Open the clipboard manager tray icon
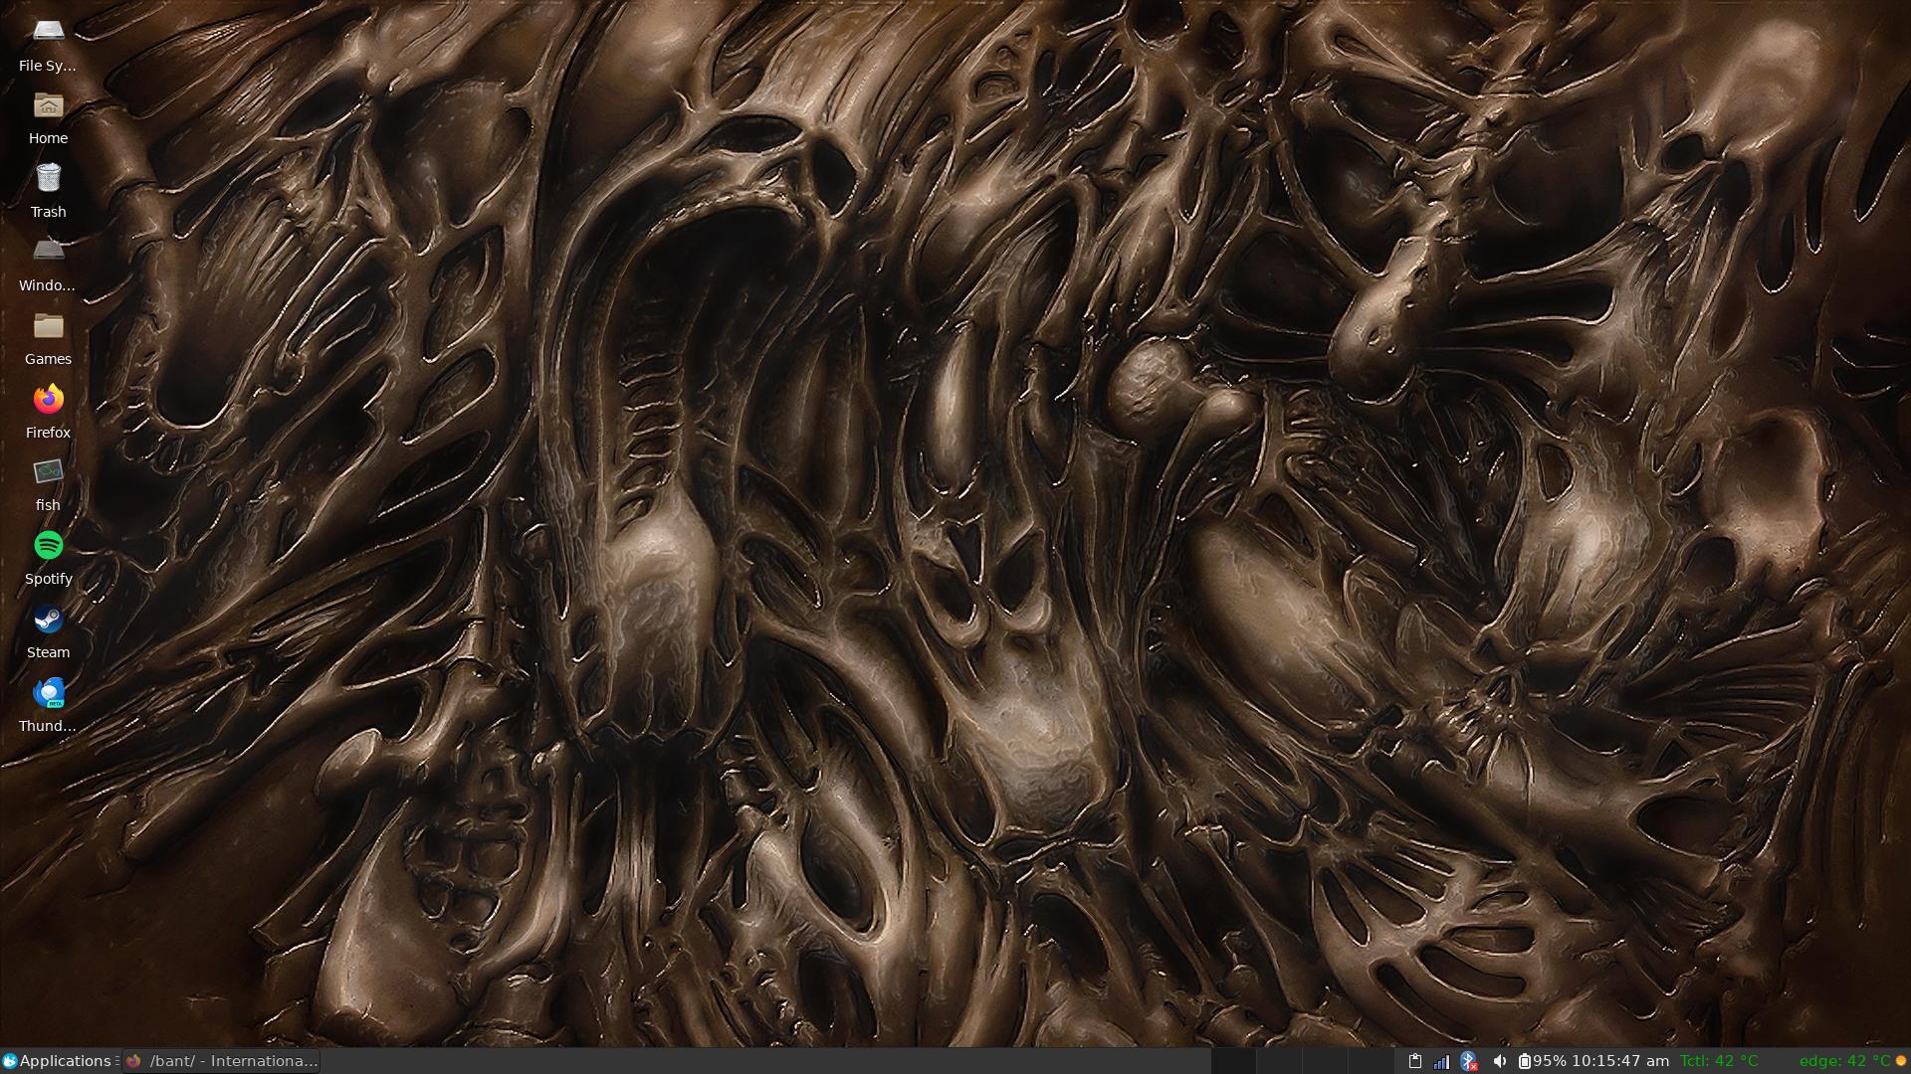Viewport: 1911px width, 1074px height. click(1414, 1061)
